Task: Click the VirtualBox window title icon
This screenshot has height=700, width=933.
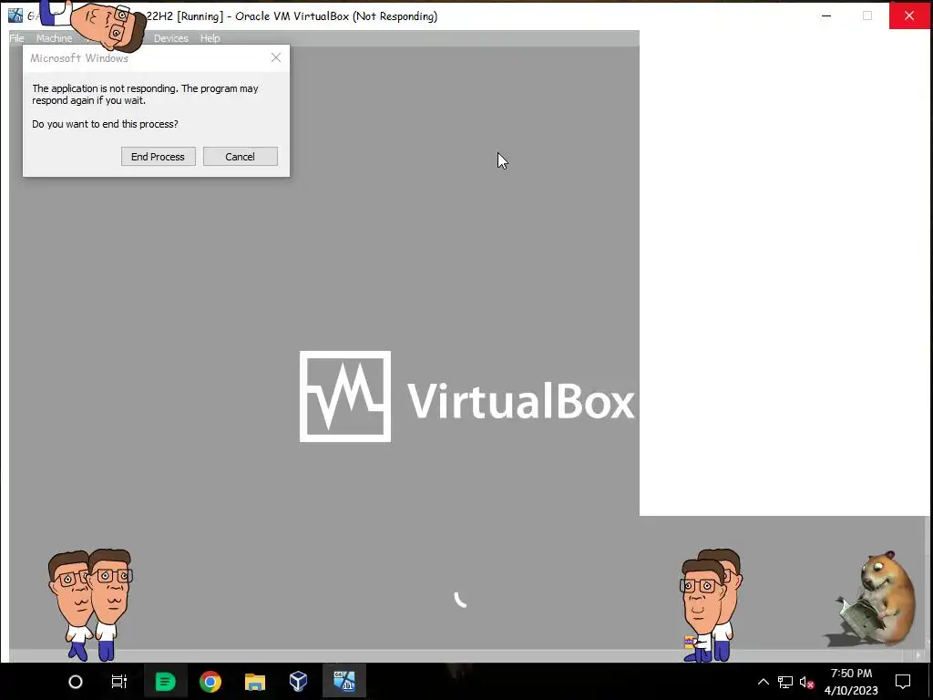Action: pos(15,15)
